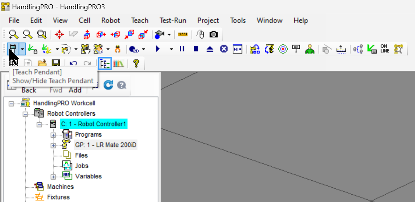Click the yellow robot magnifier icon
Viewport: 415px width, 202px height.
coord(398,49)
